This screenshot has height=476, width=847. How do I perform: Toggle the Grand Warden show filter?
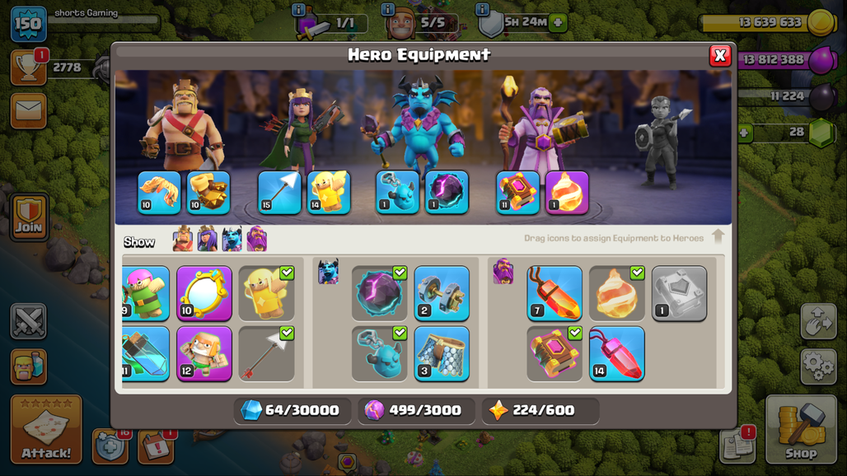pyautogui.click(x=256, y=239)
